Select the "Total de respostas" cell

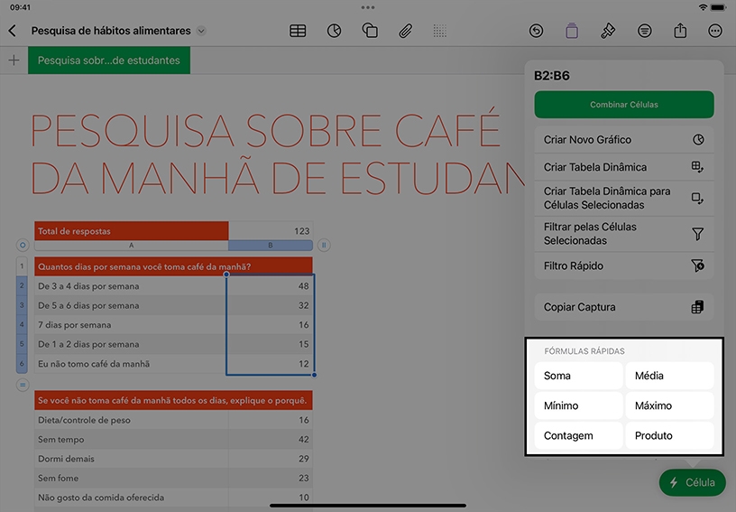(x=132, y=231)
